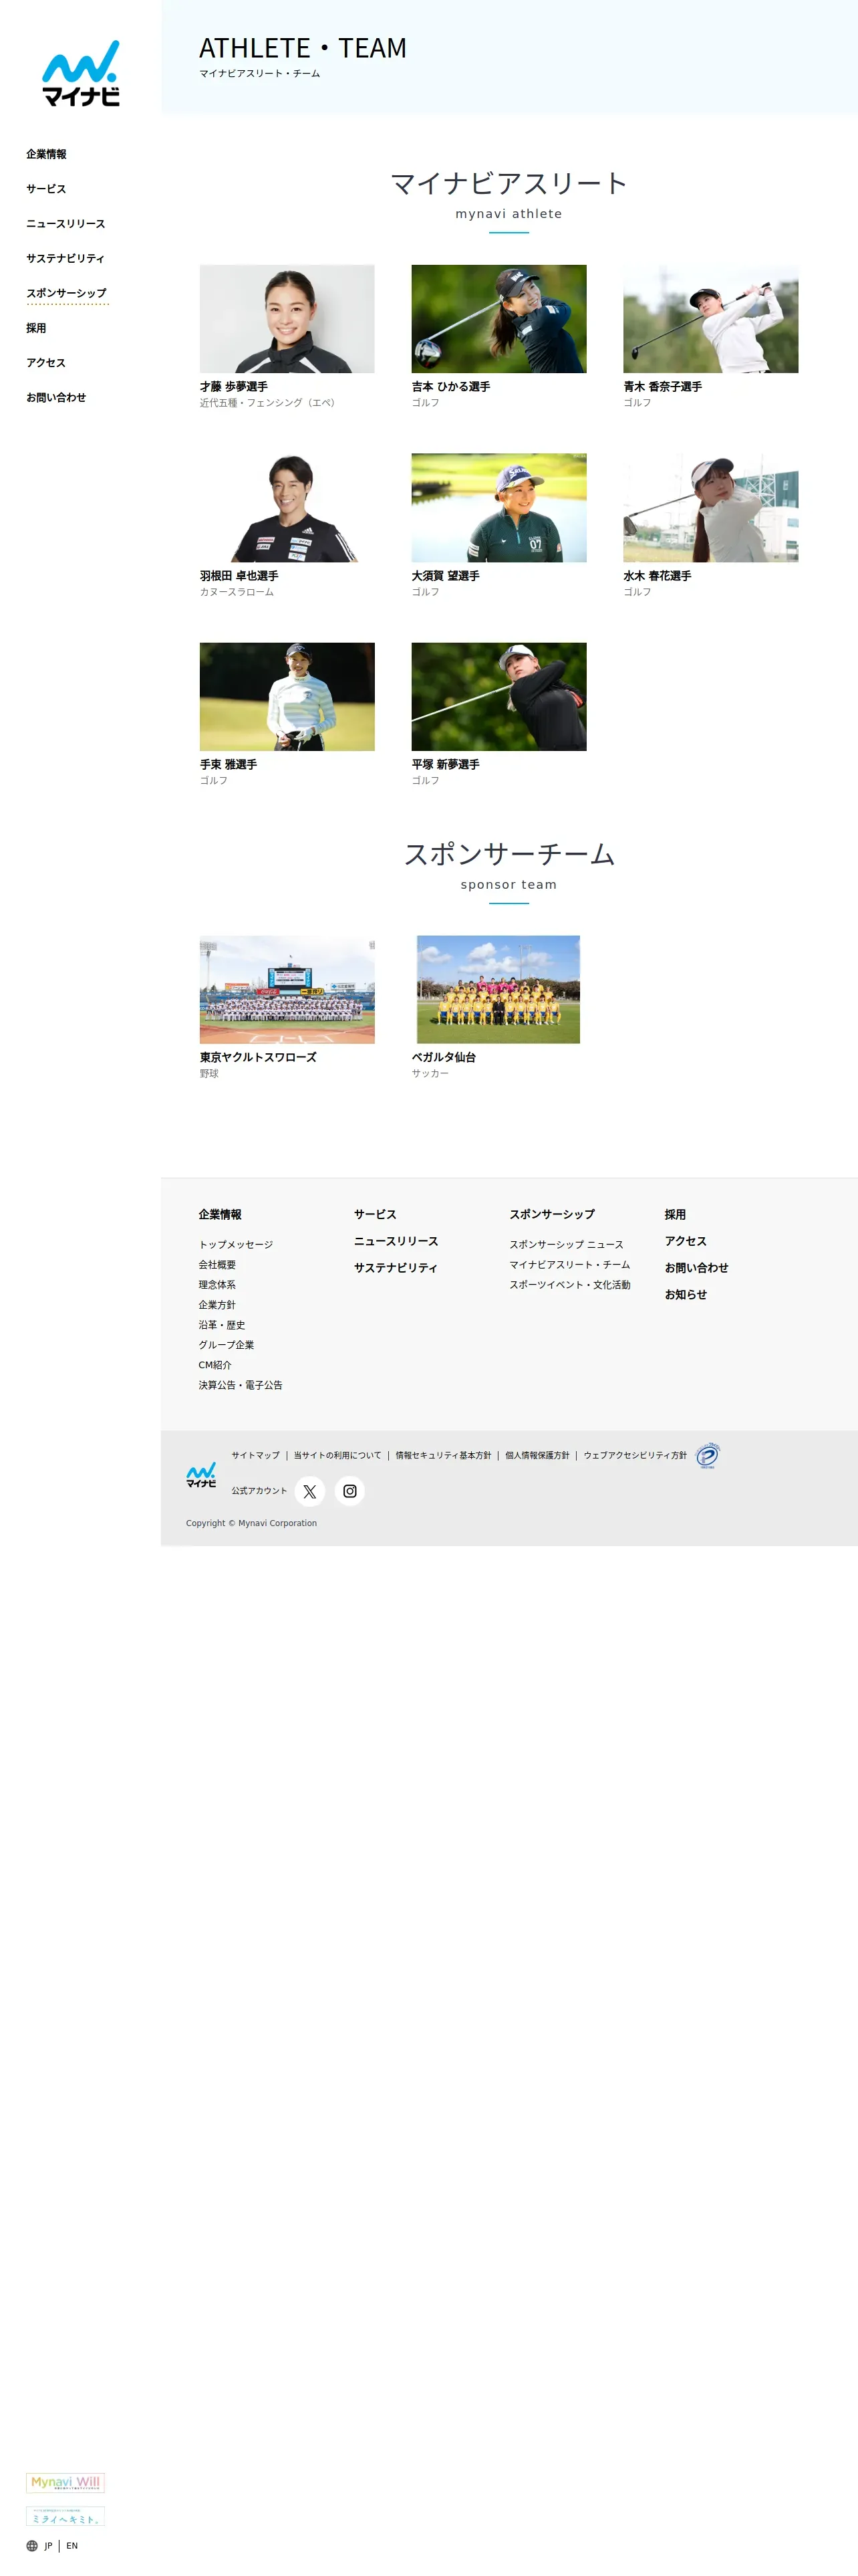Click the サッカー label under ベガルタ仙台
858x2576 pixels.
tap(430, 1074)
